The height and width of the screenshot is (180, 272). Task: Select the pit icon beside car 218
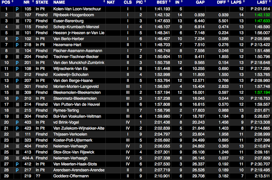click(17, 45)
